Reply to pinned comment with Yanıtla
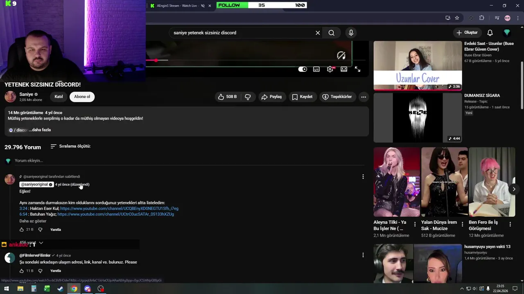The height and width of the screenshot is (294, 524). click(x=55, y=229)
